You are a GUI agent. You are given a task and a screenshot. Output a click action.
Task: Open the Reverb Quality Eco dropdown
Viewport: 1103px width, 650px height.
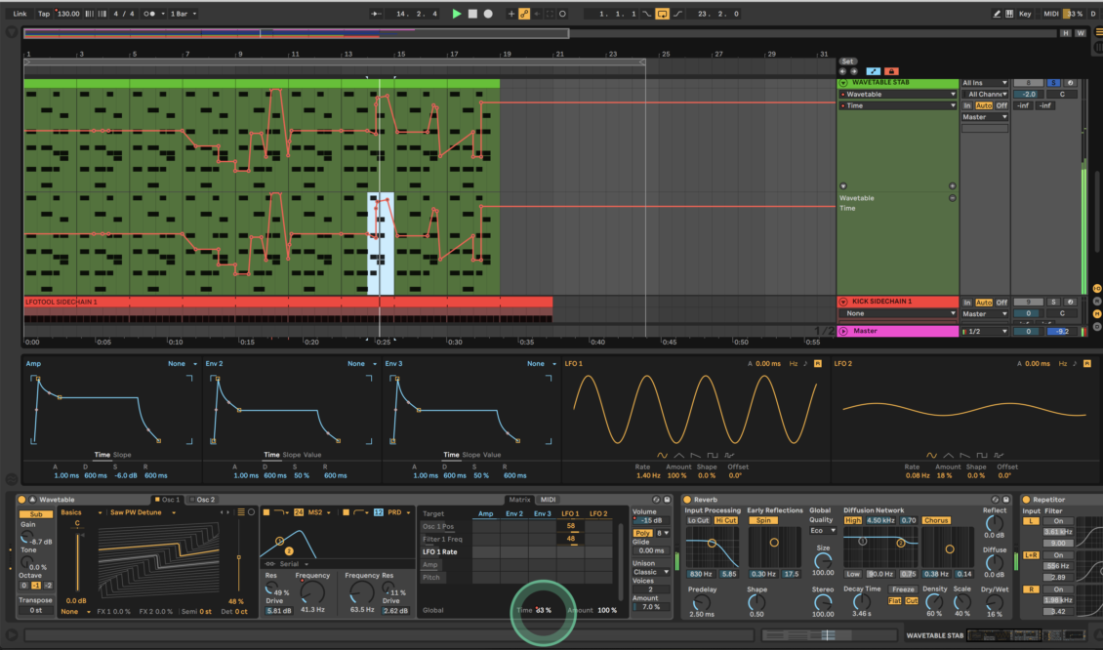tap(822, 530)
